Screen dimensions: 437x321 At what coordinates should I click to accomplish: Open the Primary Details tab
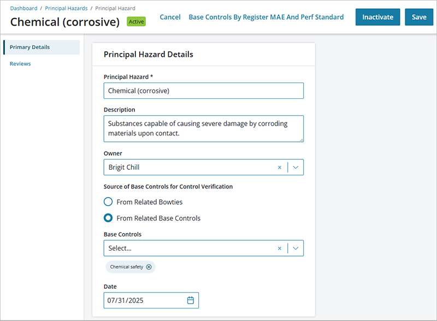(x=42, y=47)
